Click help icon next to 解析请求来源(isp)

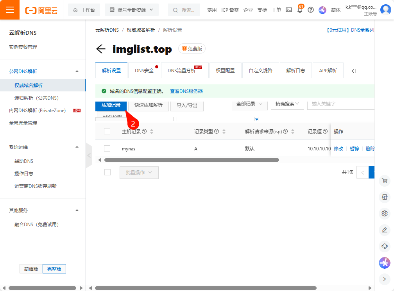[x=285, y=131]
